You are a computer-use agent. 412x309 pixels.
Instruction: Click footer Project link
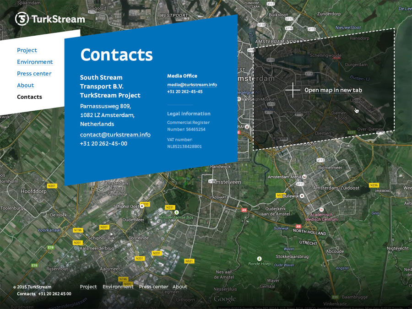tap(88, 287)
